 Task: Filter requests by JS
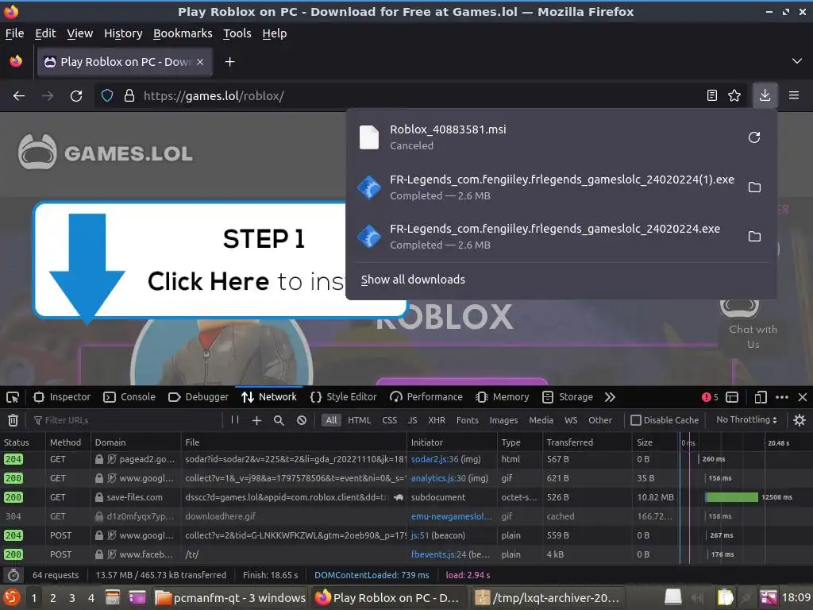click(412, 420)
